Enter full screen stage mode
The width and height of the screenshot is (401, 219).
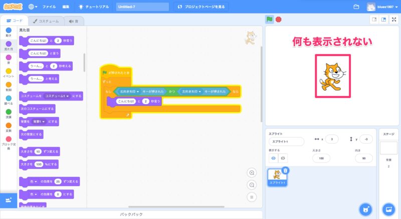point(394,19)
